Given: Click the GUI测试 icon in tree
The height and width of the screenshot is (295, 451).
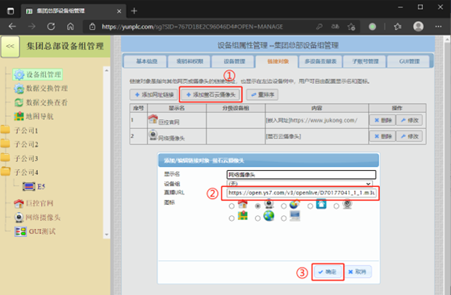Looking at the screenshot, I should coord(21,231).
